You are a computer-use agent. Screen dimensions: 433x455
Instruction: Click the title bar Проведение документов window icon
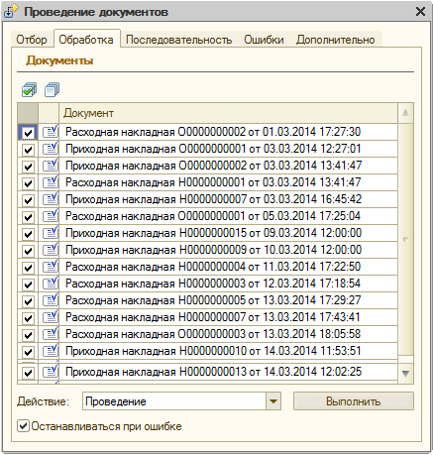(x=11, y=12)
